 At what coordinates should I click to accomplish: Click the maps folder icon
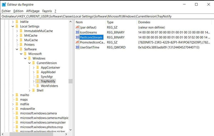(x=17, y=99)
